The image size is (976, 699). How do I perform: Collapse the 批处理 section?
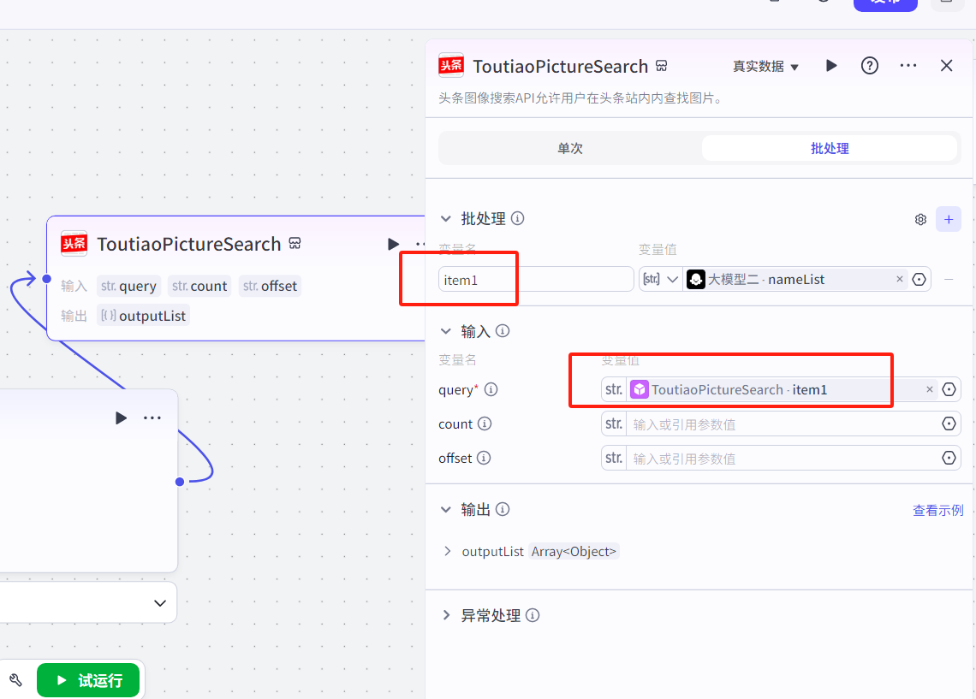coord(446,218)
